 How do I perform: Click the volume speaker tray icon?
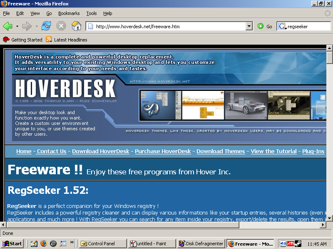pos(283,244)
